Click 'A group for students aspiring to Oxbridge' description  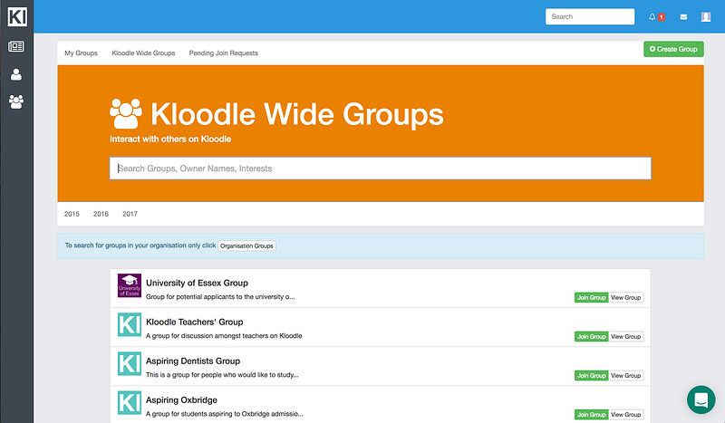(225, 414)
